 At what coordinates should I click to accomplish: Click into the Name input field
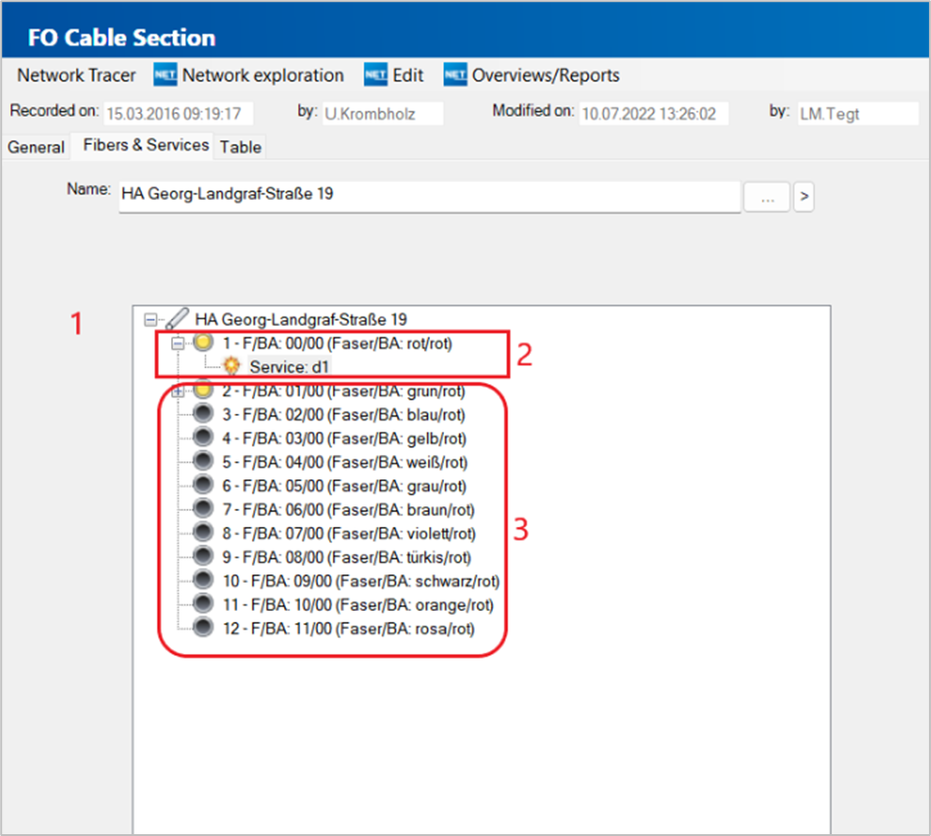pos(429,196)
